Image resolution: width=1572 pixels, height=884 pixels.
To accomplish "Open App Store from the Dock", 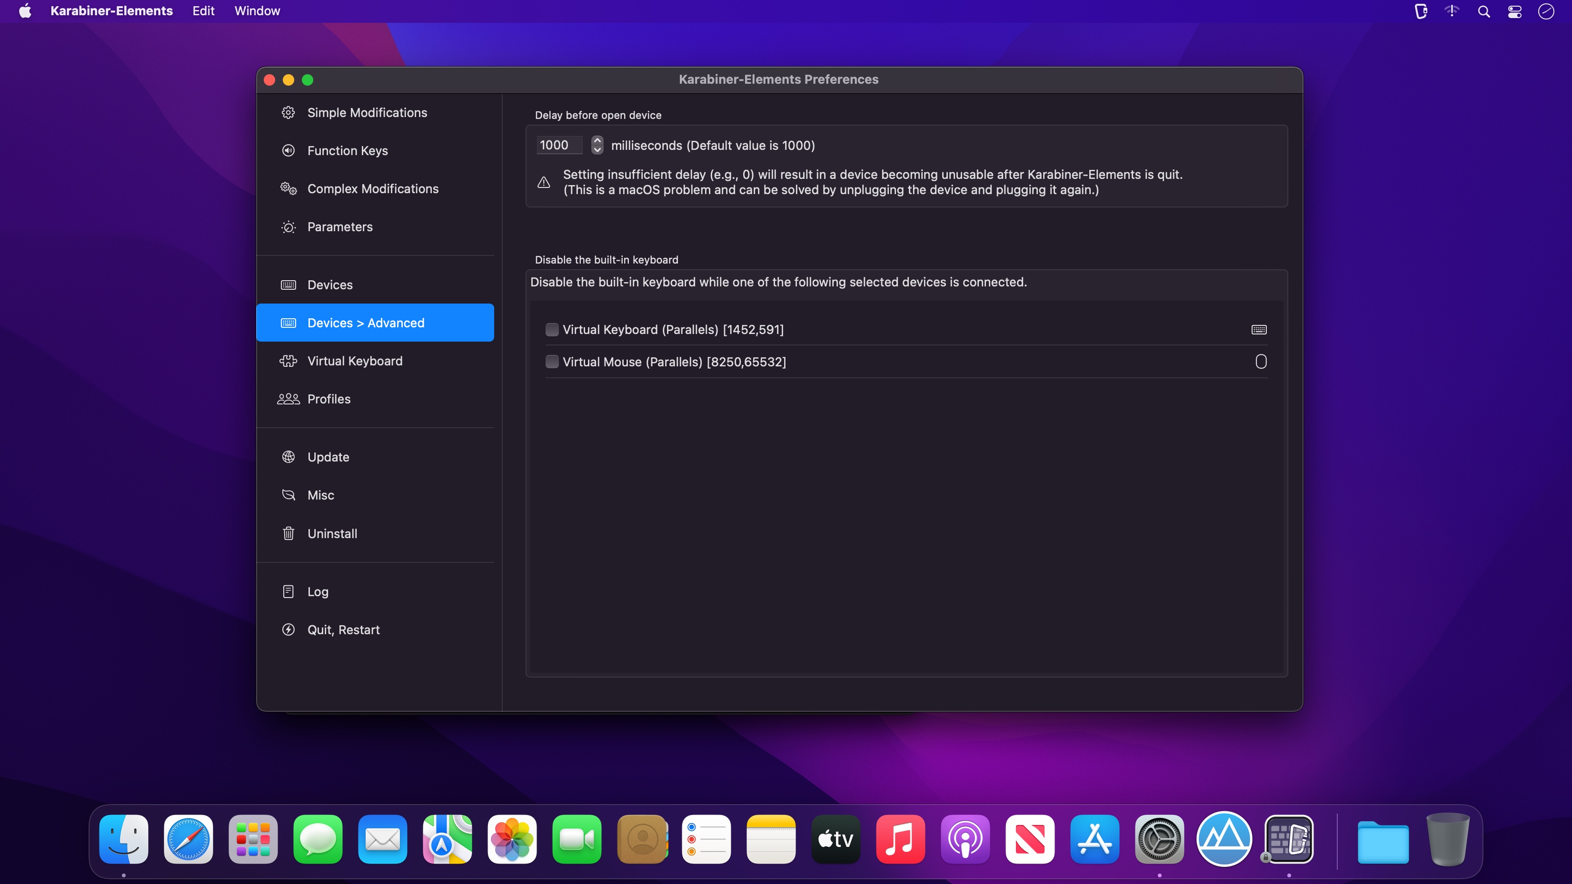I will coord(1095,839).
